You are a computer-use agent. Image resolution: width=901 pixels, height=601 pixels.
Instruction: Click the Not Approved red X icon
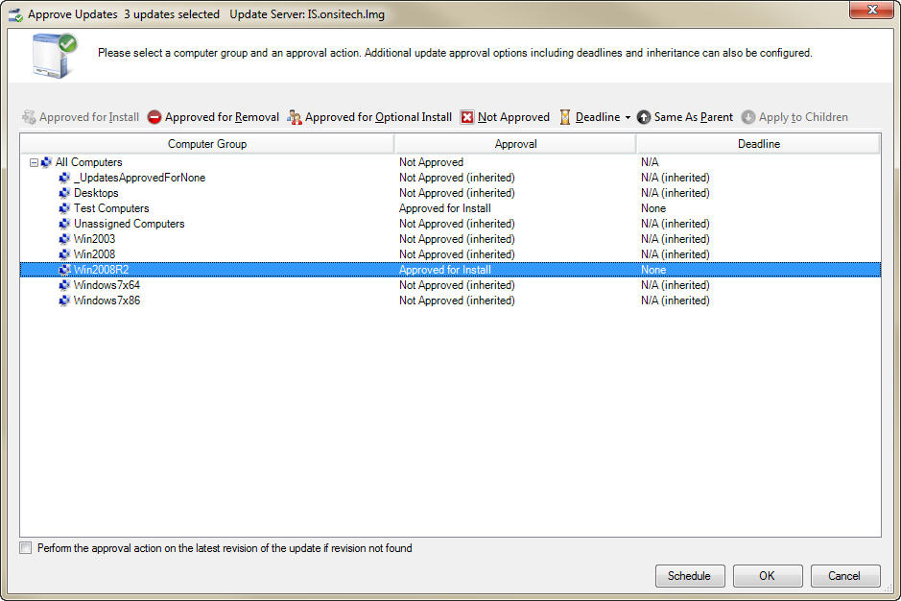(467, 117)
